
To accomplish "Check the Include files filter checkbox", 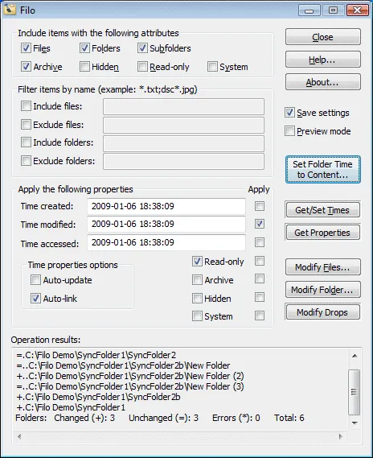I will pos(26,106).
